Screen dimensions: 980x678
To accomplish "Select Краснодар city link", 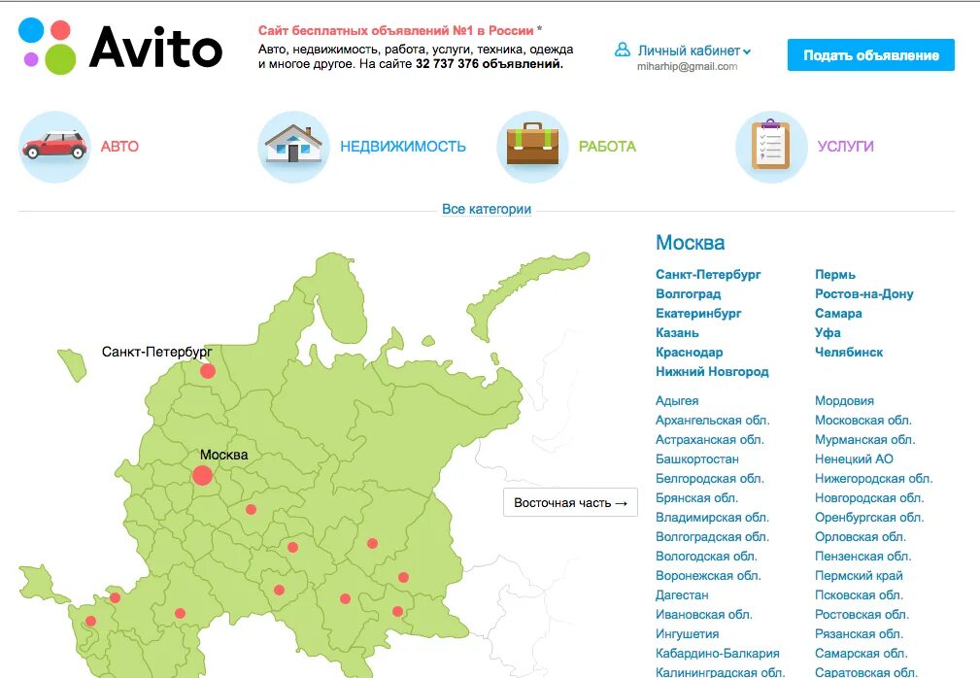I will tap(689, 352).
